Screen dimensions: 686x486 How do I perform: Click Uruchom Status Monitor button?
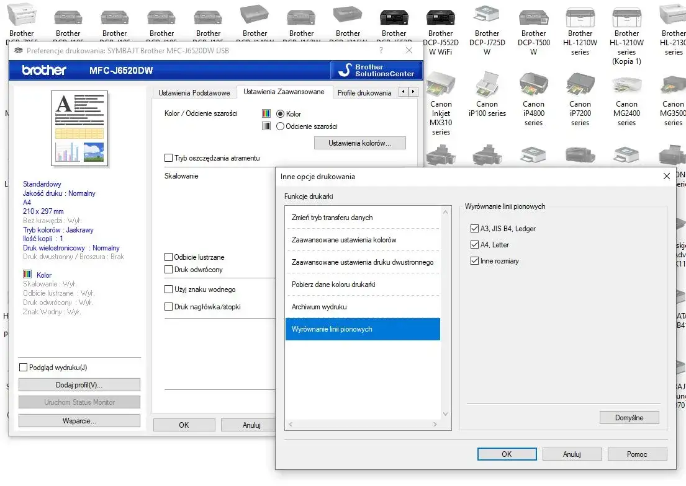pyautogui.click(x=79, y=402)
